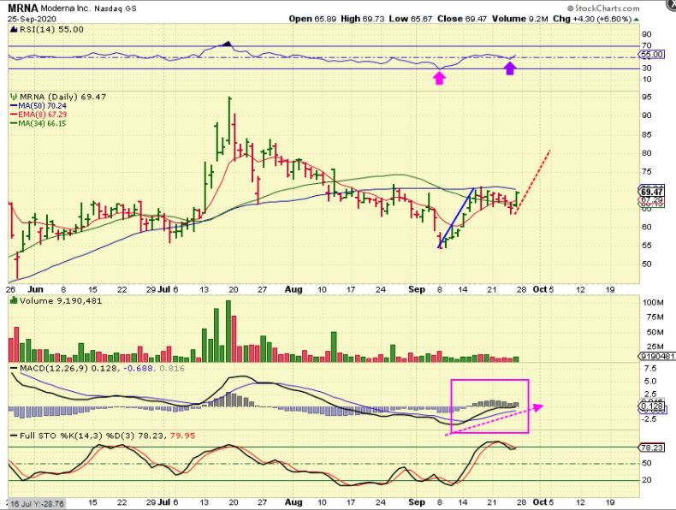Click the 60 price axis label
The image size is (676, 510).
647,227
